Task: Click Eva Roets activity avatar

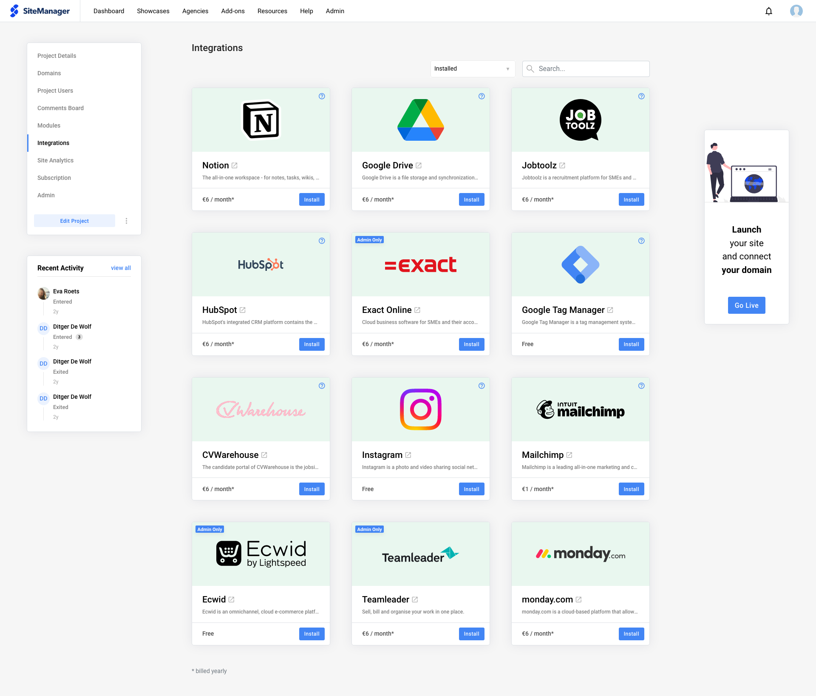Action: point(43,293)
